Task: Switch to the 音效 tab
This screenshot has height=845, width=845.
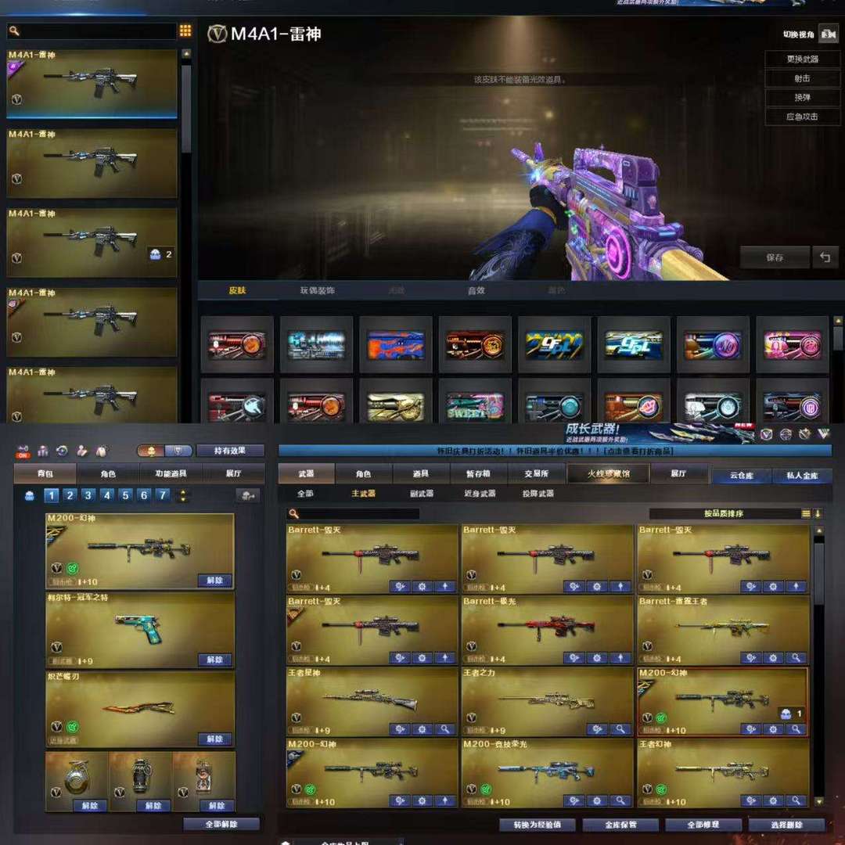Action: tap(476, 290)
